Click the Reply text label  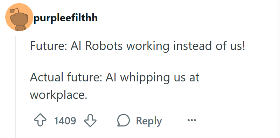pos(149,121)
